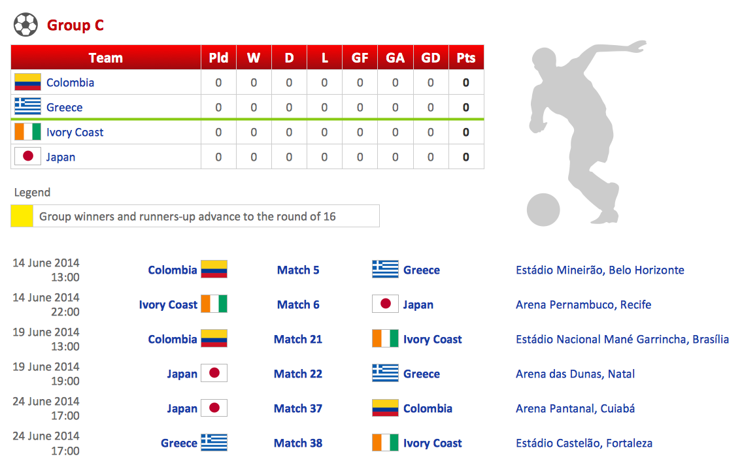Open the Colombia team link in the table
Image resolution: width=742 pixels, height=467 pixels.
[70, 82]
